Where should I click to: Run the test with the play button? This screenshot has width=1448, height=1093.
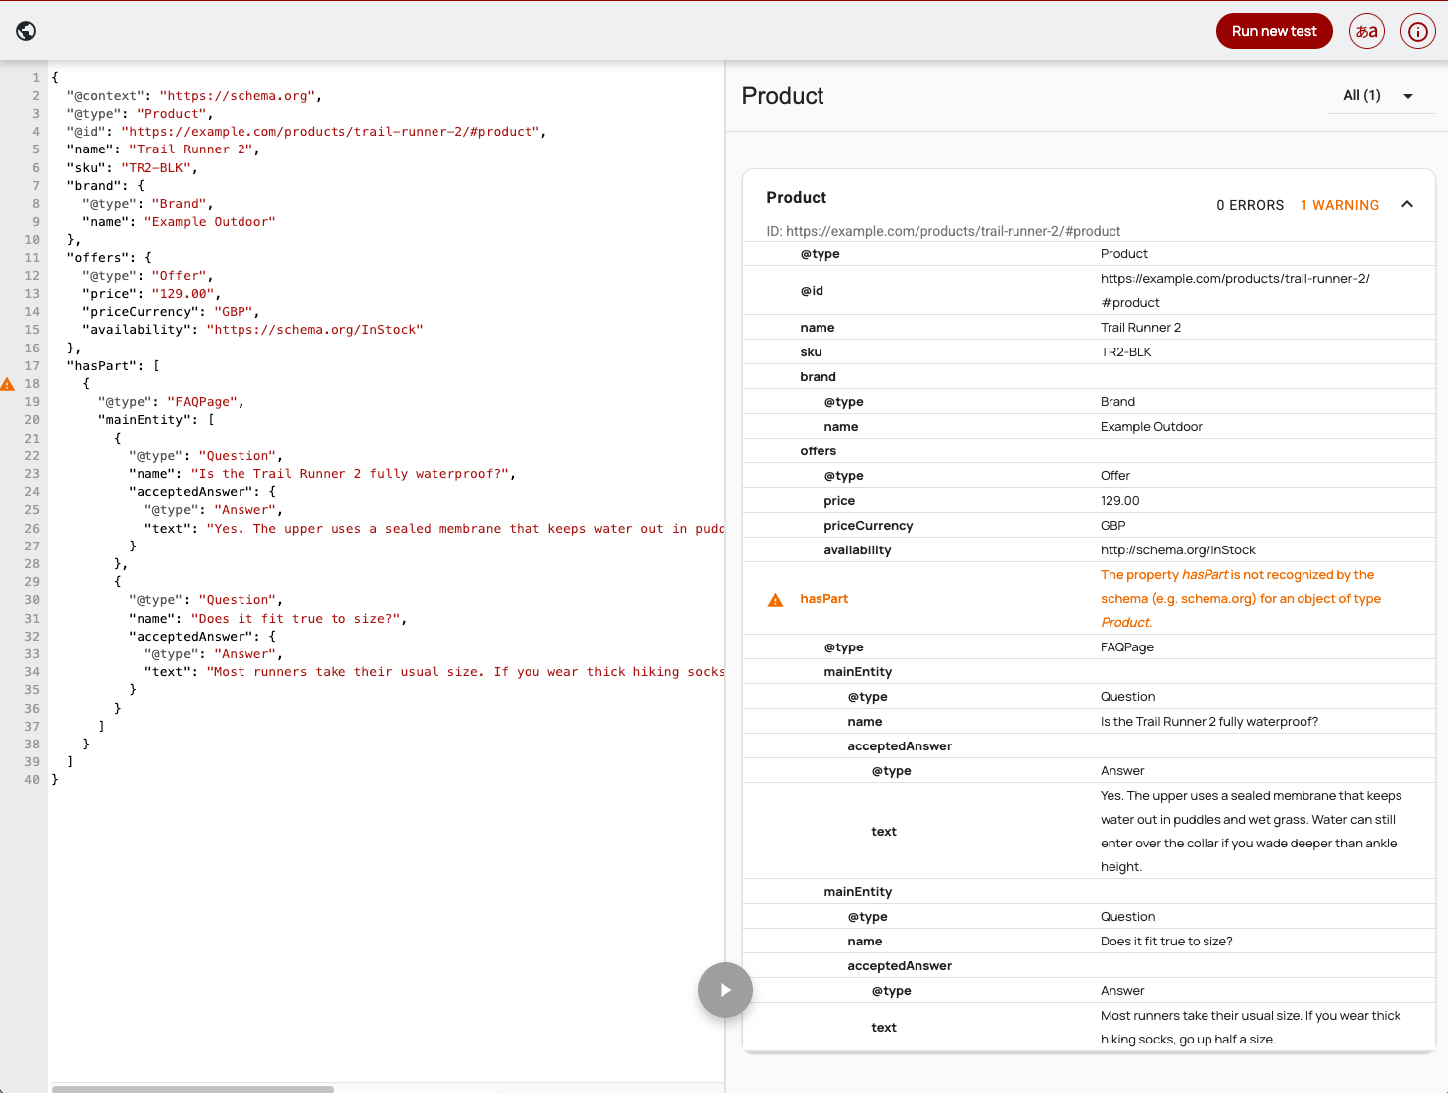725,990
